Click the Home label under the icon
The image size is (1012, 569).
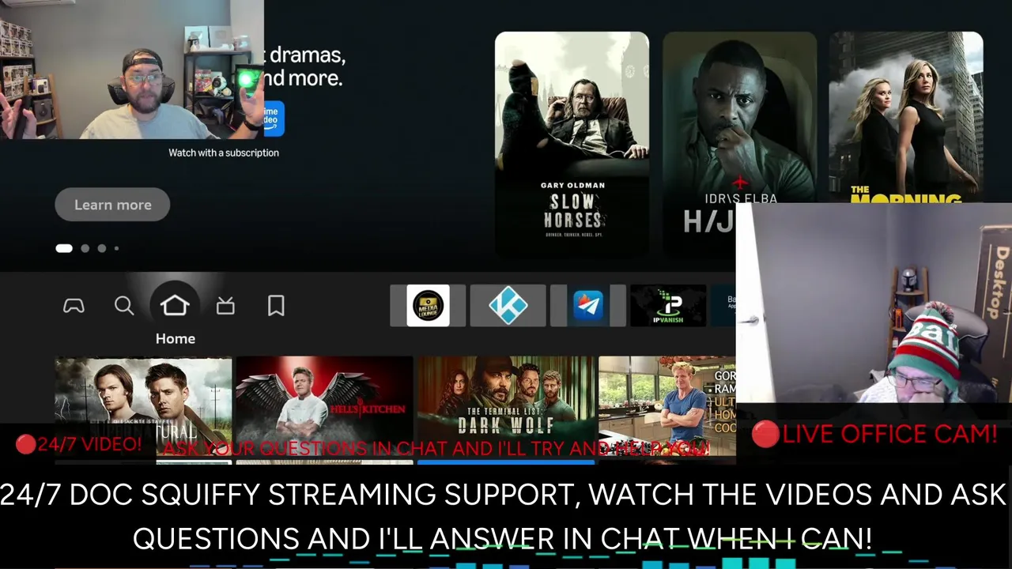pos(175,338)
